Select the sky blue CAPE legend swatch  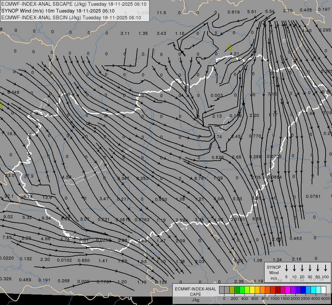pyautogui.click(x=308, y=290)
